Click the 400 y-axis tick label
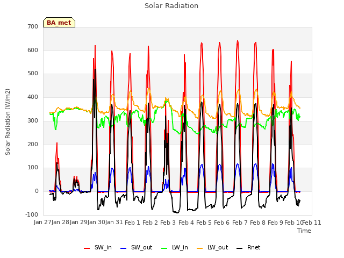This screenshot has width=344, height=258. coord(33,97)
